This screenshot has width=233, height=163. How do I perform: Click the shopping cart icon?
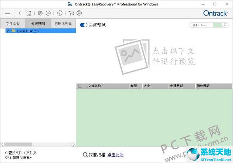pyautogui.click(x=71, y=13)
